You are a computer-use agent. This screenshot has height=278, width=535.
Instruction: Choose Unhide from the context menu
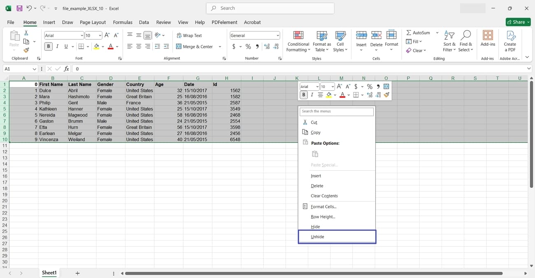click(x=317, y=236)
